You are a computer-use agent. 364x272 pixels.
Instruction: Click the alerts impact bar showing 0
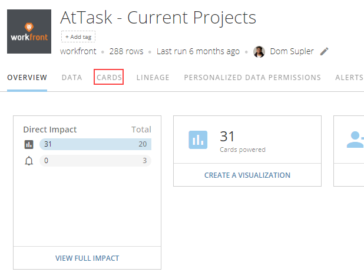coord(95,161)
